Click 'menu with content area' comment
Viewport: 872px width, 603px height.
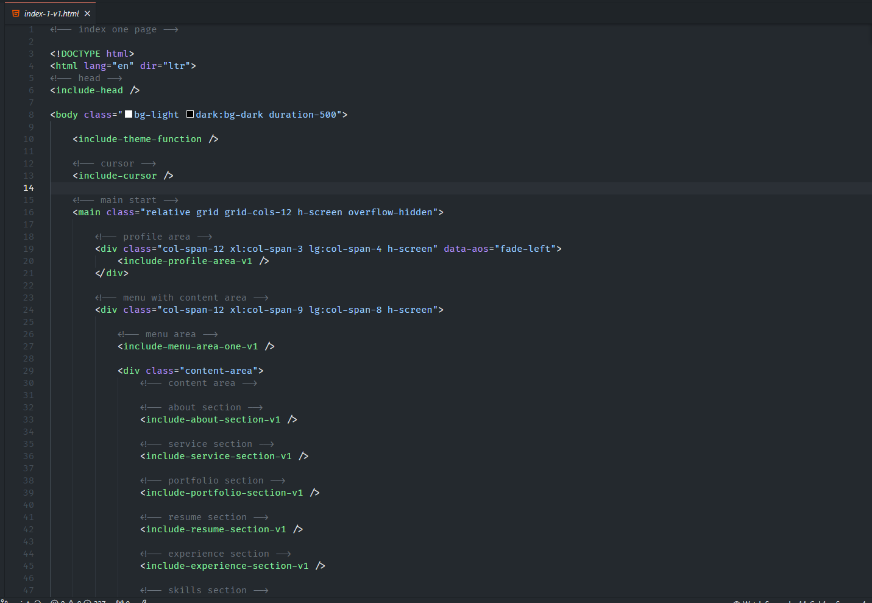(x=182, y=298)
